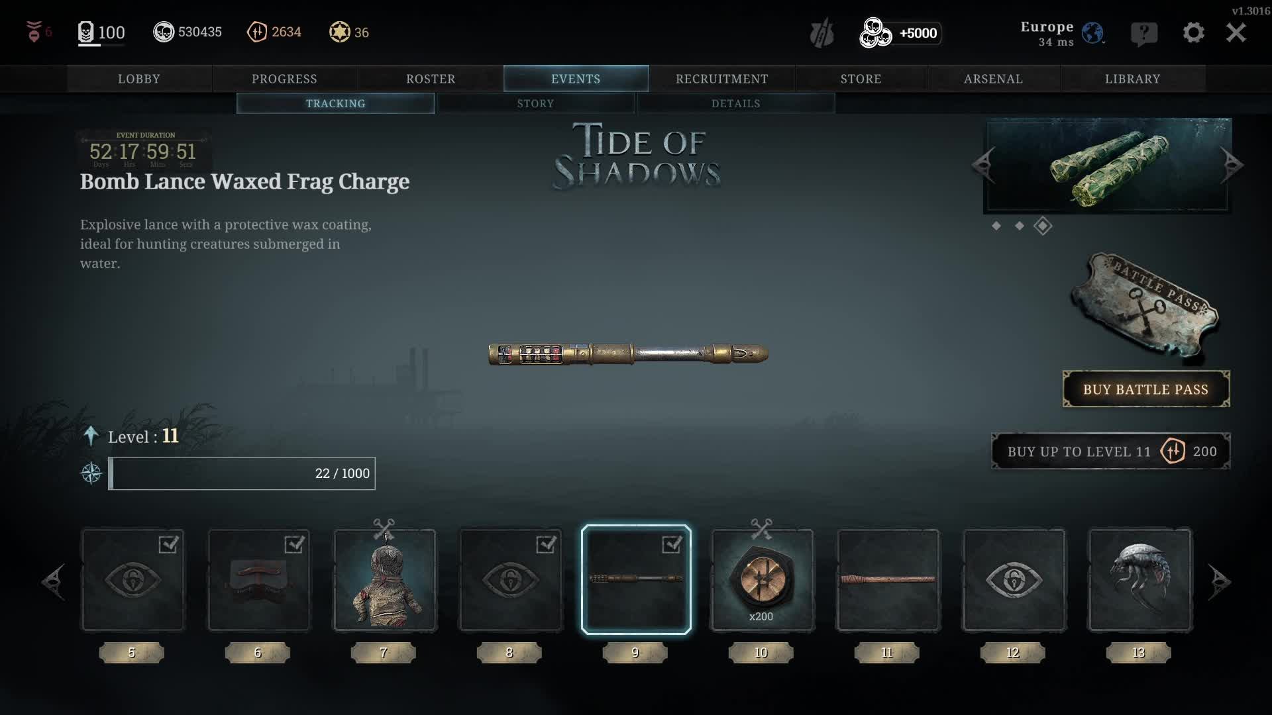Click the crossed-out weapons icon in top bar
The image size is (1272, 715).
click(x=821, y=33)
